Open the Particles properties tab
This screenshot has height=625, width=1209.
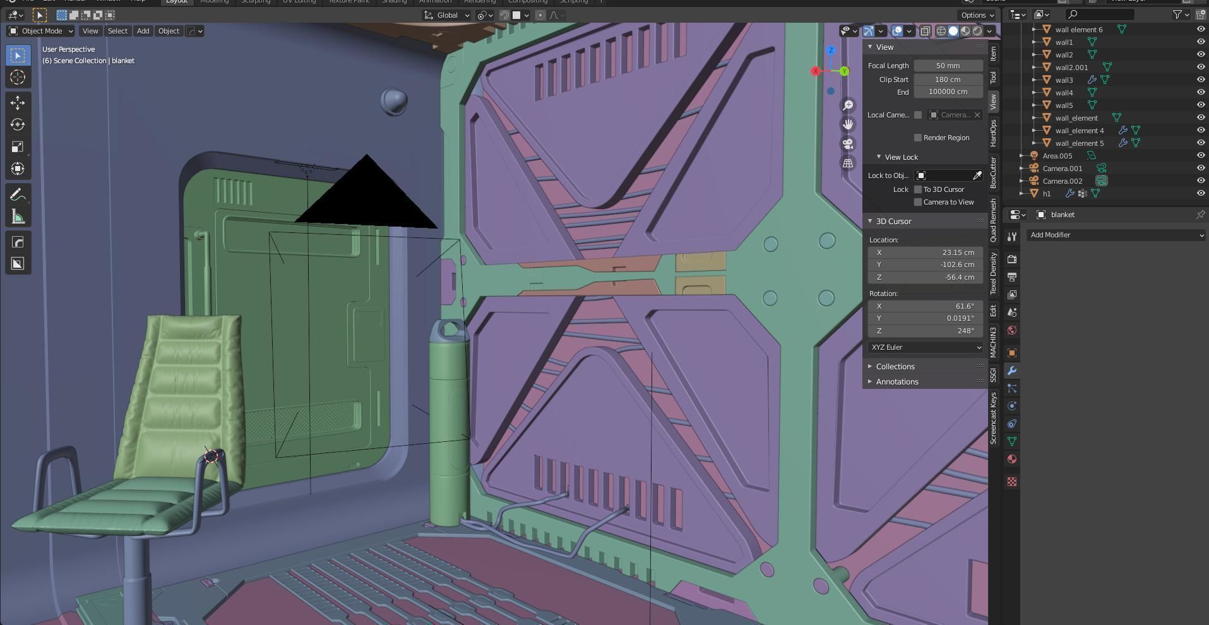pyautogui.click(x=1012, y=388)
